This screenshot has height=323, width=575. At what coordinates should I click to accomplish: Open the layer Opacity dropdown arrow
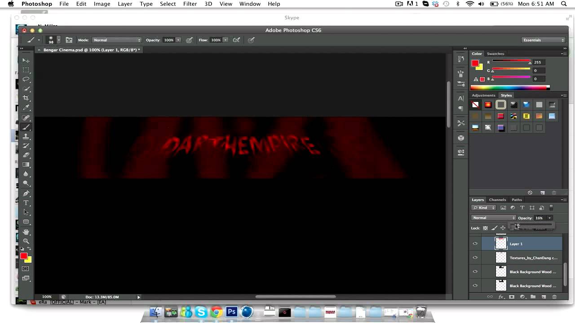[549, 218]
